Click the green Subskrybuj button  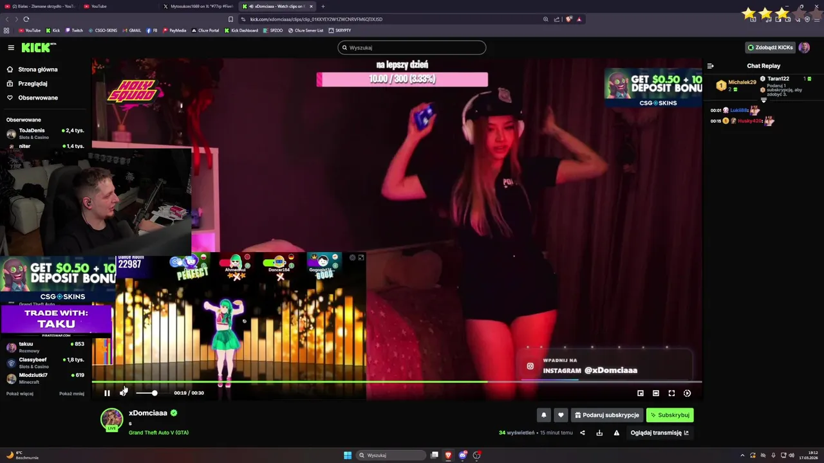(669, 415)
